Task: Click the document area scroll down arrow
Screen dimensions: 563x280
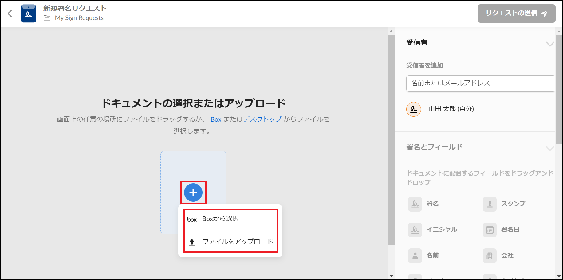Action: coord(391,276)
